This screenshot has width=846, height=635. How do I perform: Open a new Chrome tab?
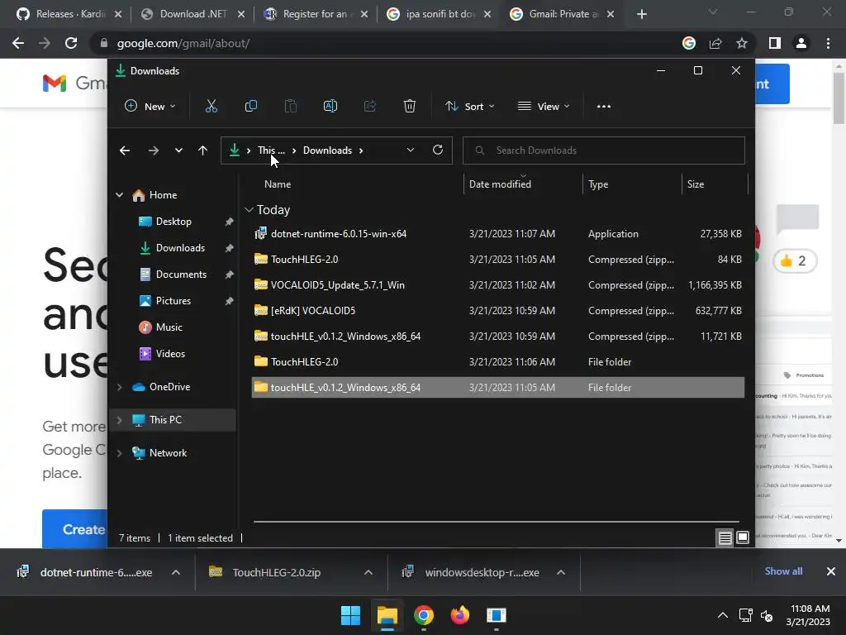tap(641, 15)
